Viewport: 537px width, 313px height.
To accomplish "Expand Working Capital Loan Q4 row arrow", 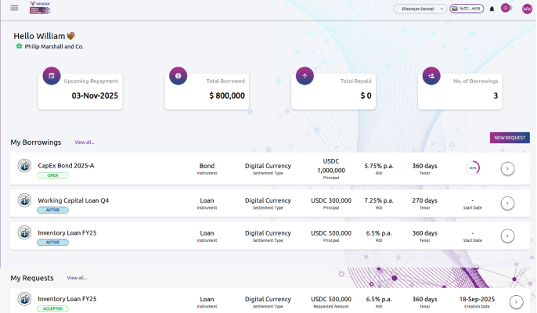I will [507, 203].
